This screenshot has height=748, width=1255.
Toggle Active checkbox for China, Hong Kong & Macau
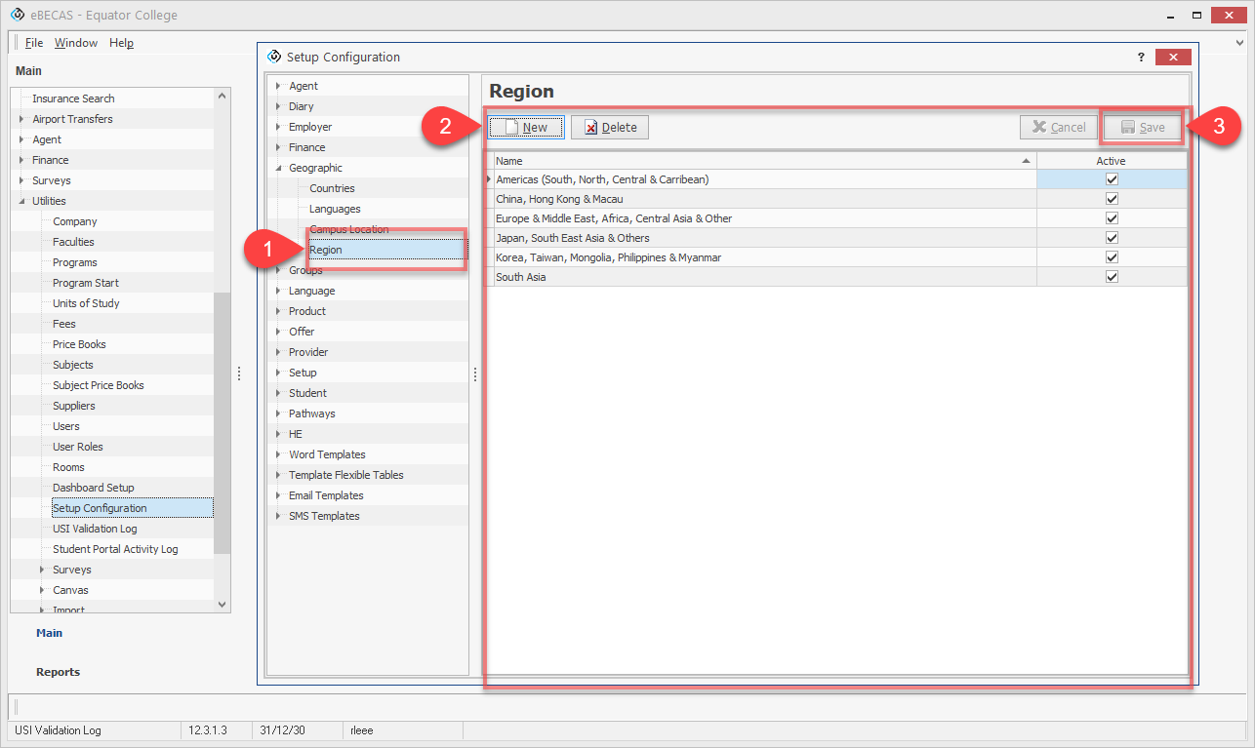click(x=1112, y=199)
